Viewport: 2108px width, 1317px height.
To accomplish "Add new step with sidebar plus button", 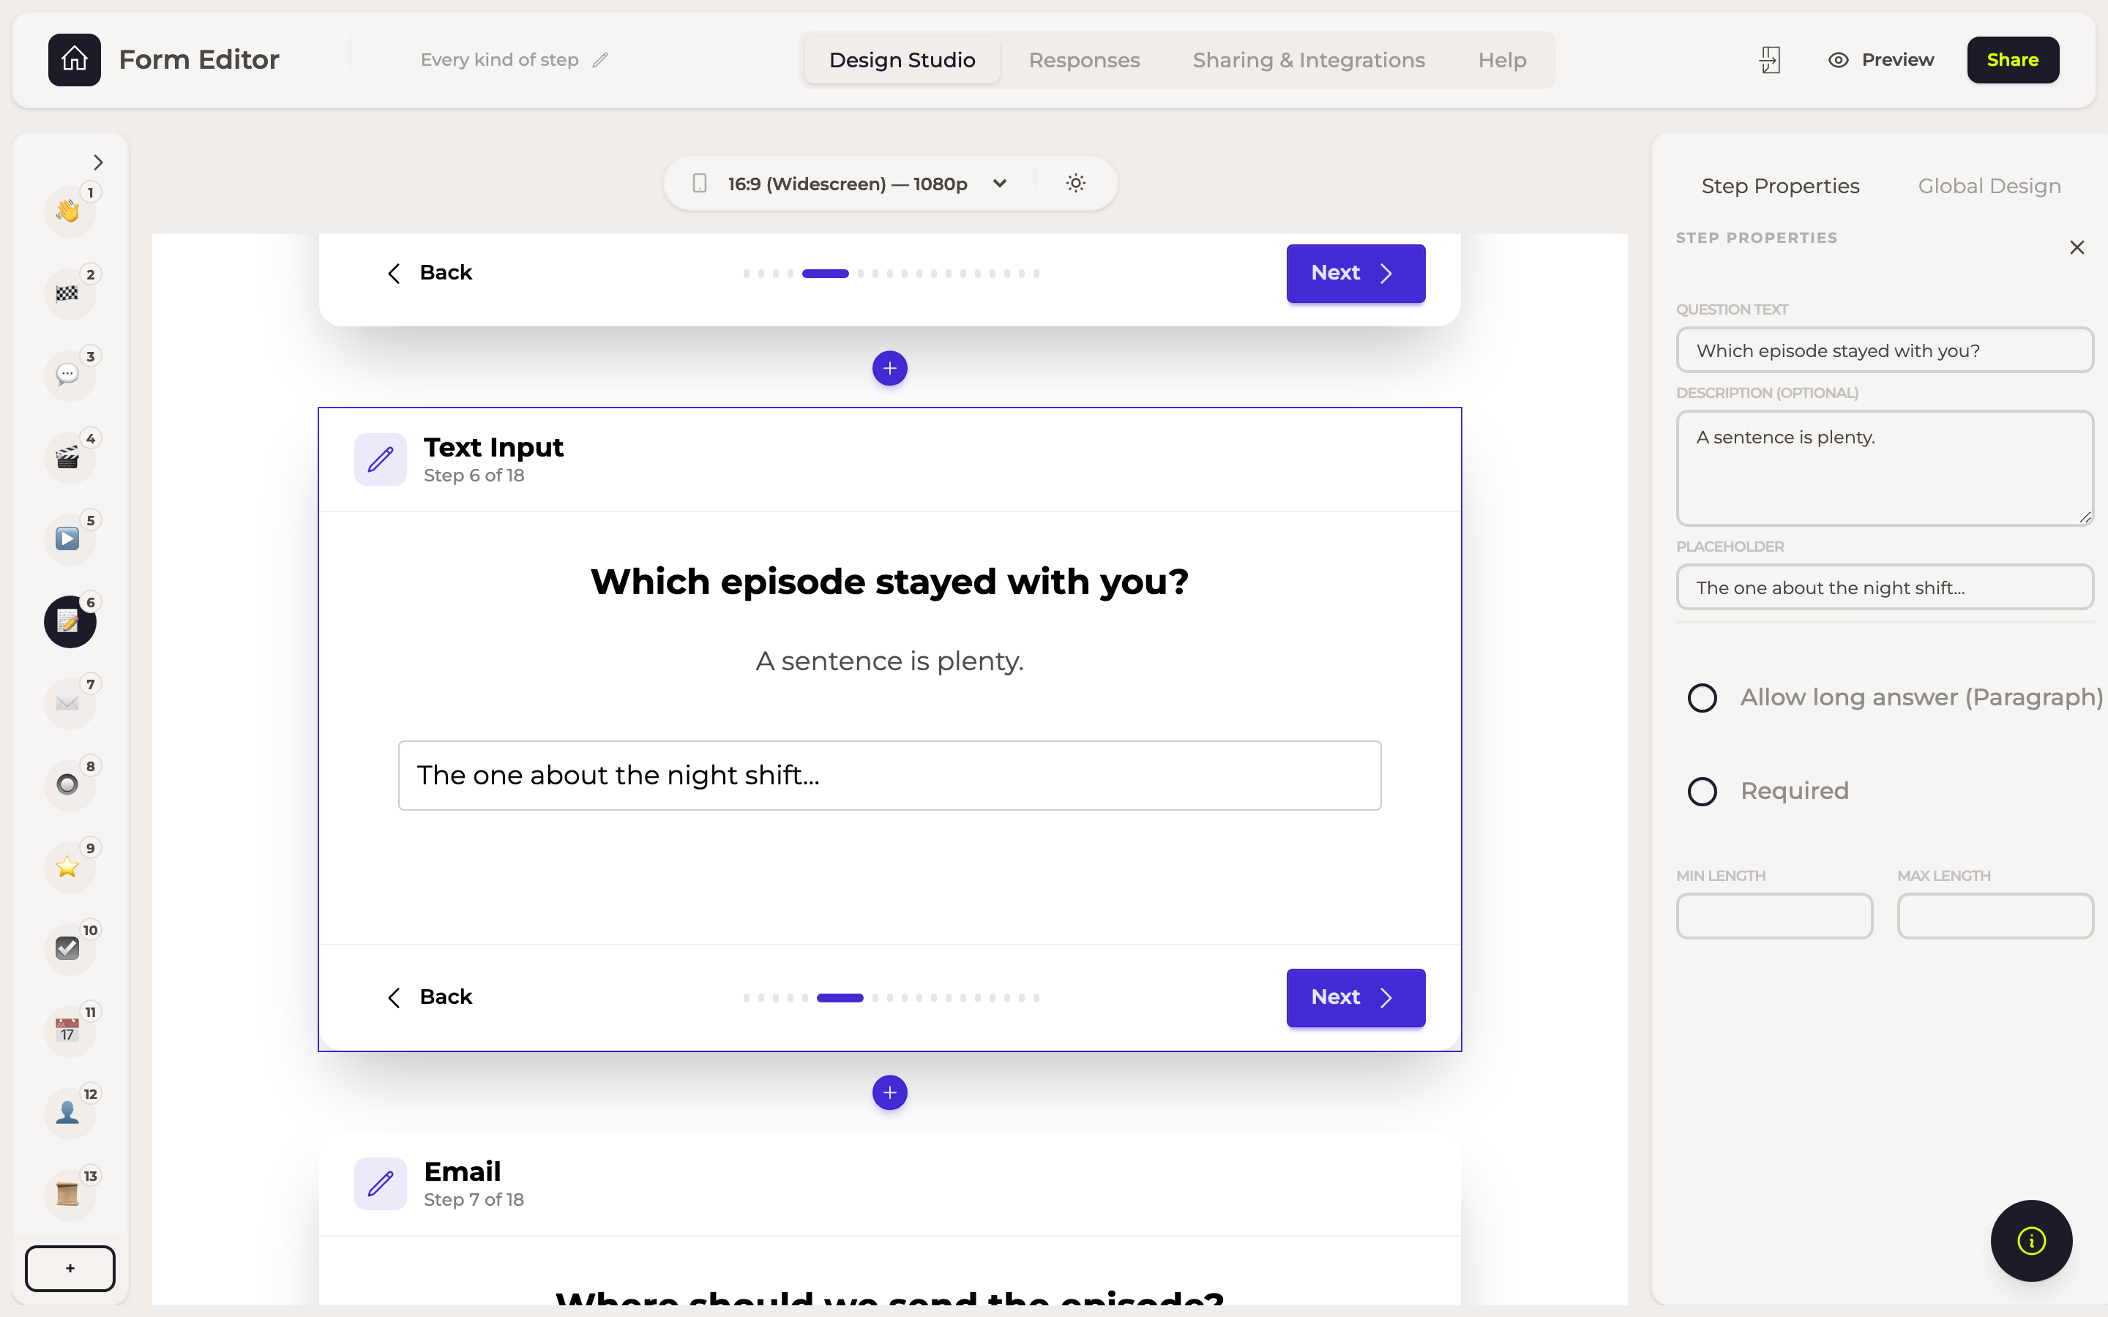I will click(x=70, y=1268).
